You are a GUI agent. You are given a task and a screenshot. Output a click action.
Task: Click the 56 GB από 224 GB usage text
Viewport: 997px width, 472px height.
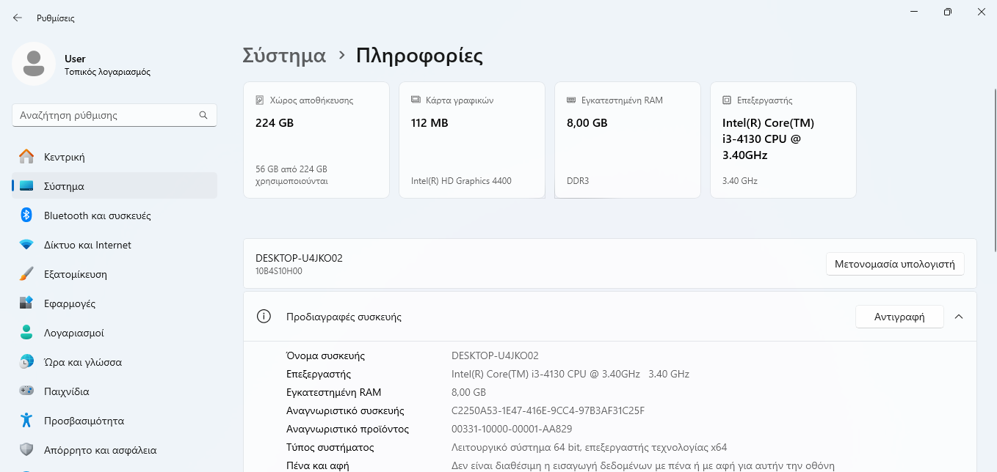(x=291, y=174)
